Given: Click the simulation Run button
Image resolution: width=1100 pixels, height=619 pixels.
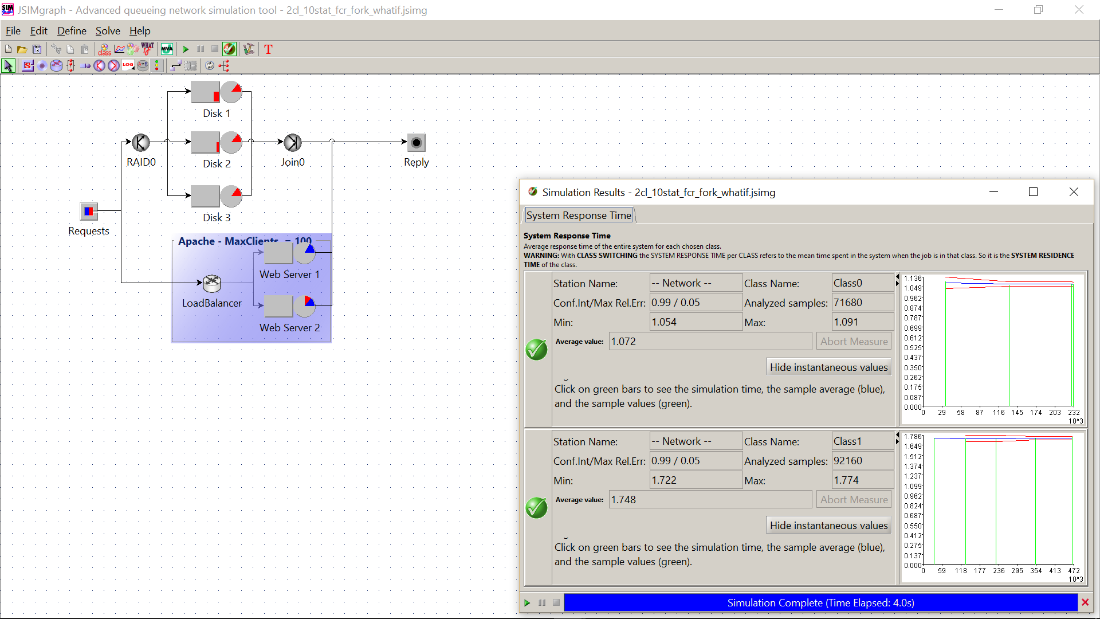Looking at the screenshot, I should [x=185, y=49].
